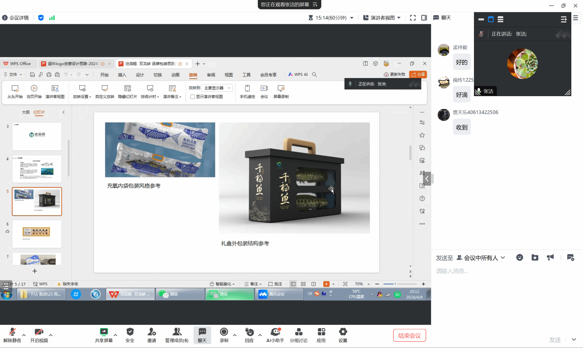
Task: Click 屏幕录制 ribbon icon
Action: (281, 92)
